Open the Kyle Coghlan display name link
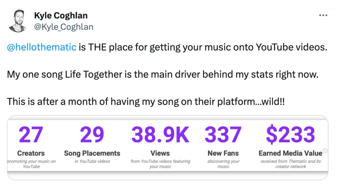The width and height of the screenshot is (337, 186). click(61, 15)
